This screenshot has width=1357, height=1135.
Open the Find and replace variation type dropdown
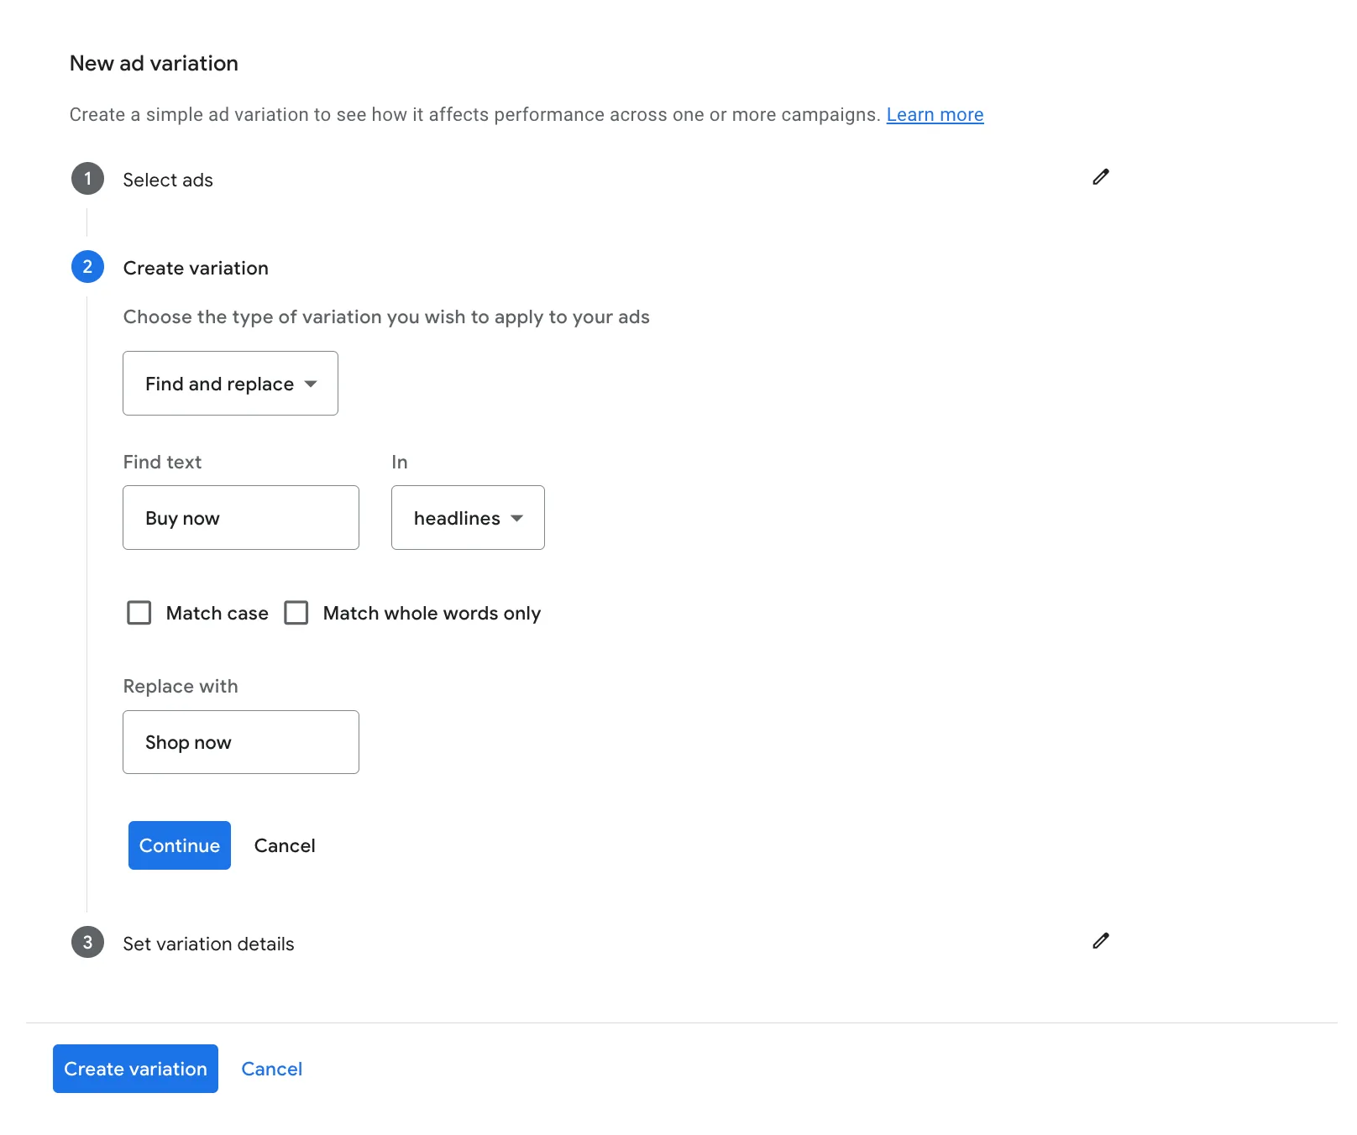pos(230,384)
